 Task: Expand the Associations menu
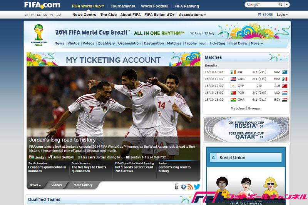[x=192, y=15]
